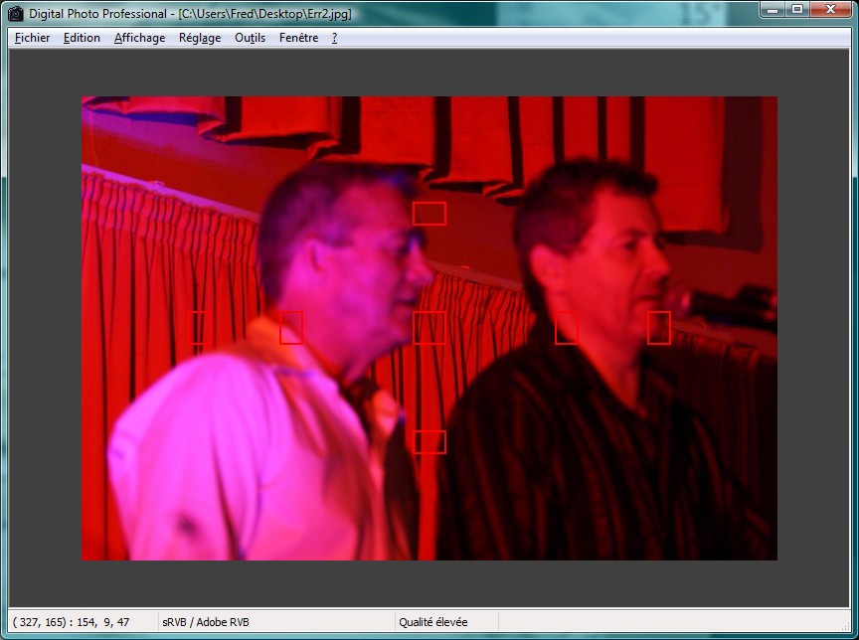This screenshot has height=640, width=859.
Task: Open the Fenêtre menu
Action: 298,38
